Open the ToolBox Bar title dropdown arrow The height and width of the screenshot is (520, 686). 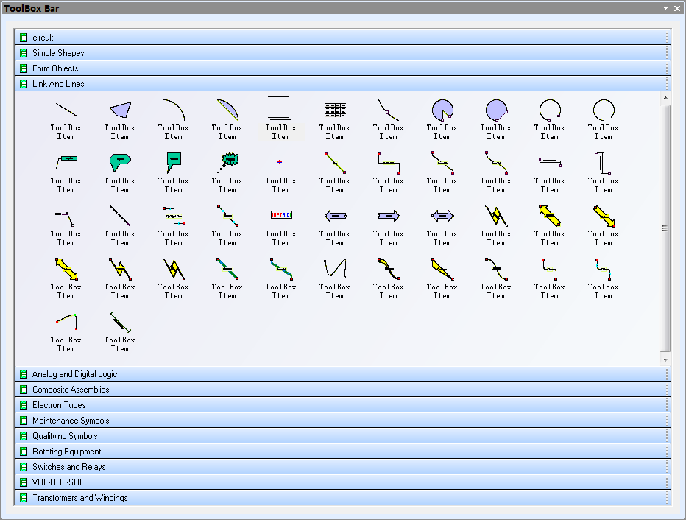coord(665,8)
